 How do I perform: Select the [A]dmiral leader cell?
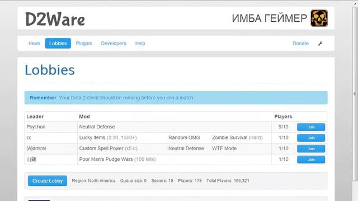(36, 149)
